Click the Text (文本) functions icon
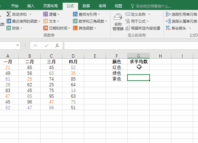198x143 pixels. click(45, 21)
